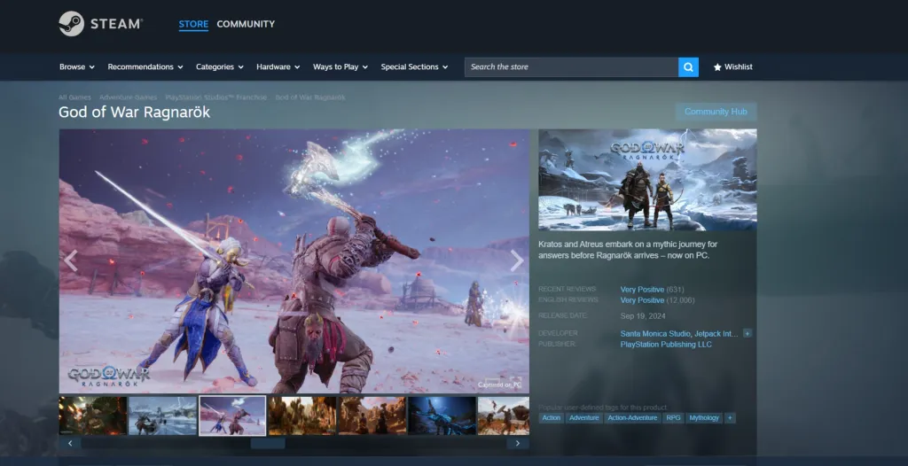The height and width of the screenshot is (466, 908).
Task: Select the seventh partially visible thumbnail
Action: [x=504, y=416]
